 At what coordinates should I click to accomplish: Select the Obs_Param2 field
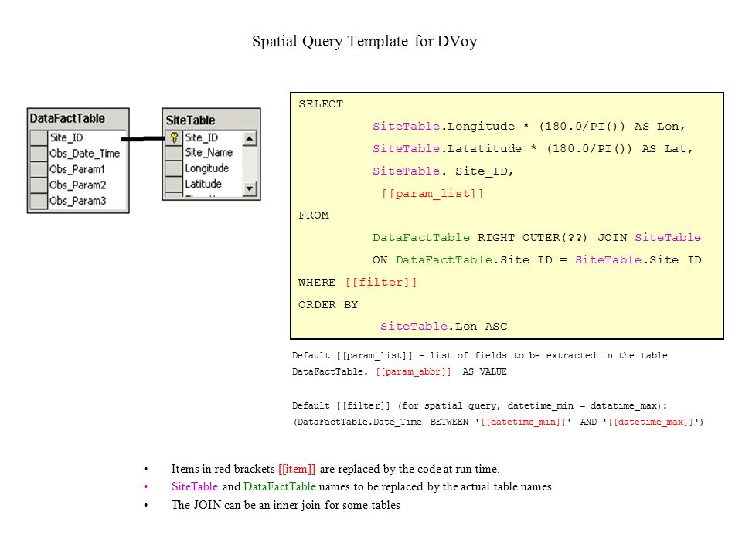77,185
